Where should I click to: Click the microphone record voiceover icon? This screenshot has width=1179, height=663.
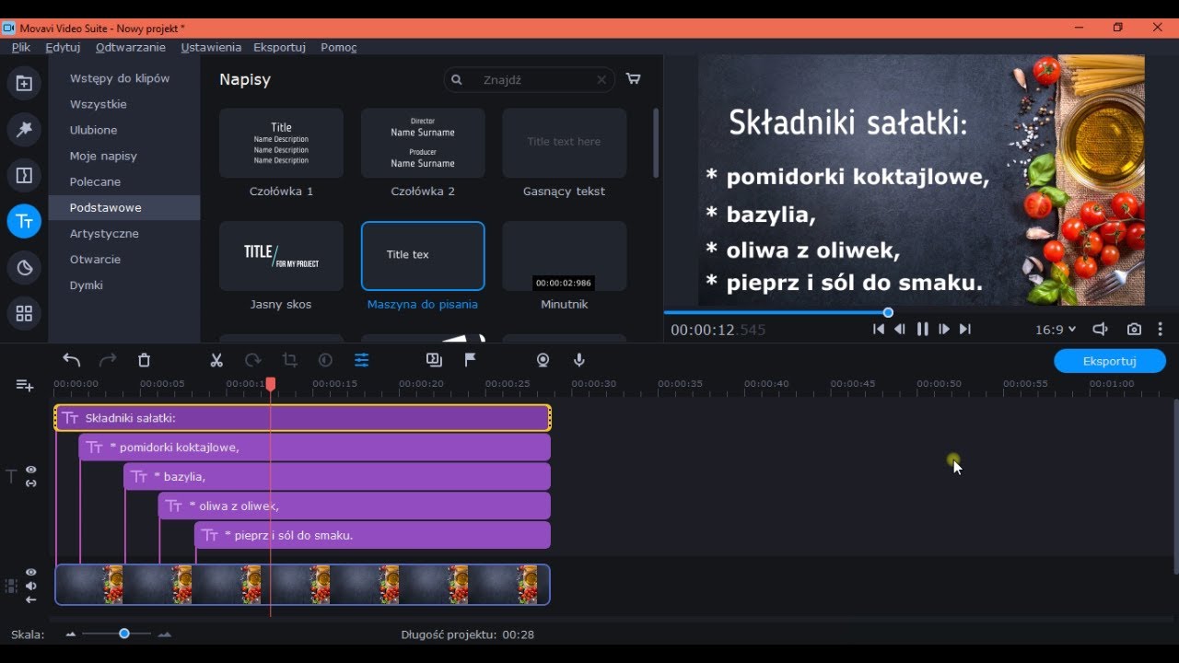[579, 360]
